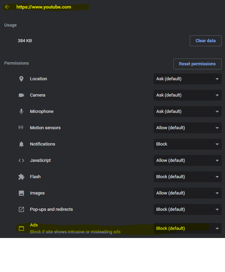Click the Motion sensors label
This screenshot has height=272, width=225.
click(x=45, y=128)
